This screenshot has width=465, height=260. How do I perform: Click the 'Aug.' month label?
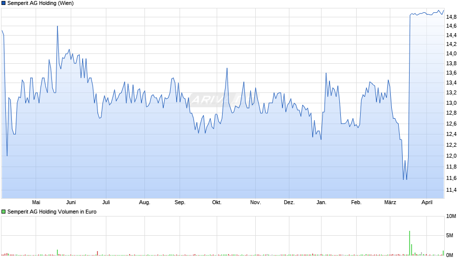[144, 203]
